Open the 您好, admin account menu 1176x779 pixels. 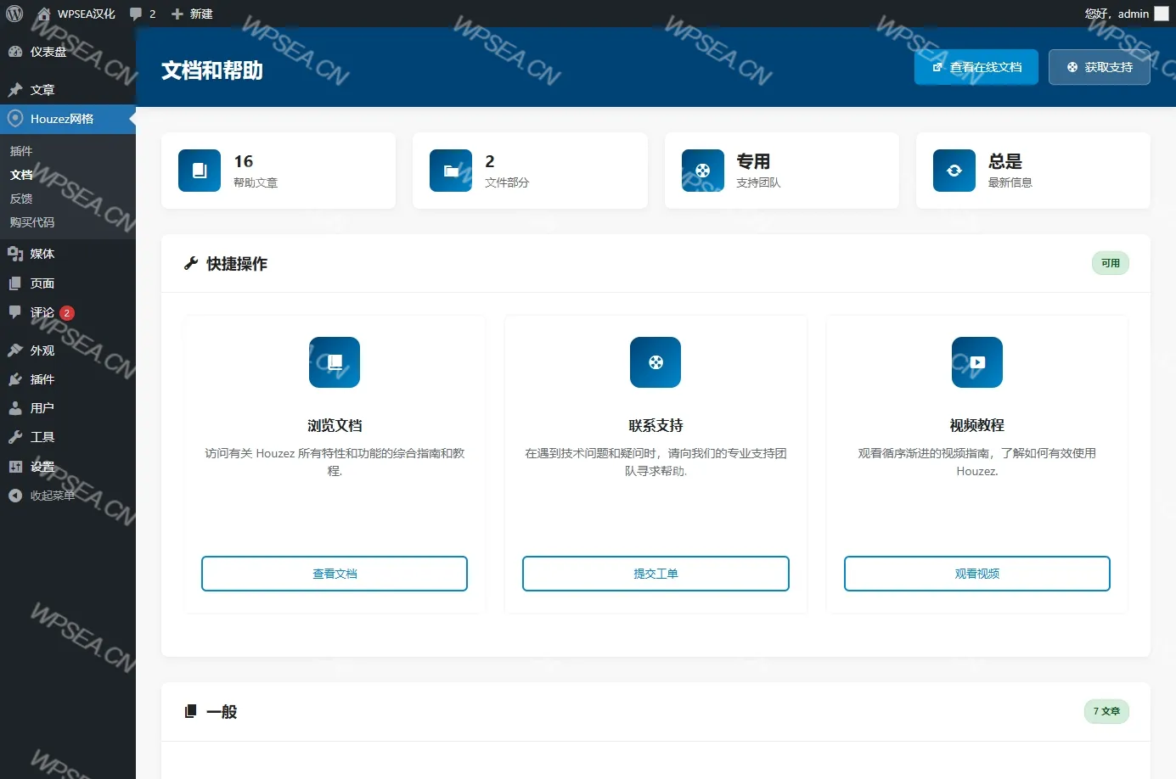[1126, 14]
